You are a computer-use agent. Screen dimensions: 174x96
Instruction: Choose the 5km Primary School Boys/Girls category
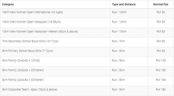[x=28, y=51]
